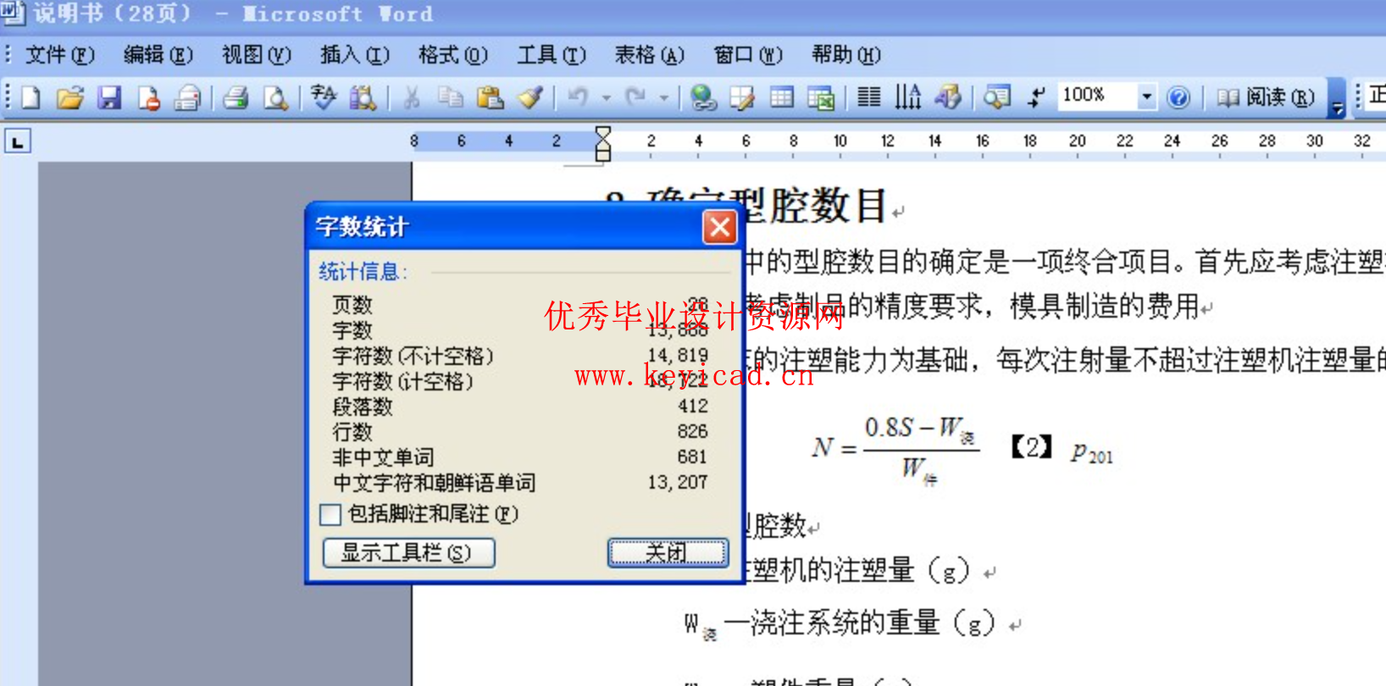Click the Insert Table icon
Image resolution: width=1386 pixels, height=686 pixels.
tap(781, 98)
